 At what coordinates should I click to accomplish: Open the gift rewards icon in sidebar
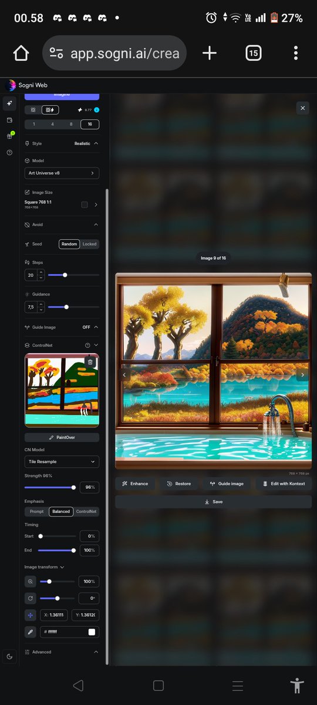(x=9, y=136)
